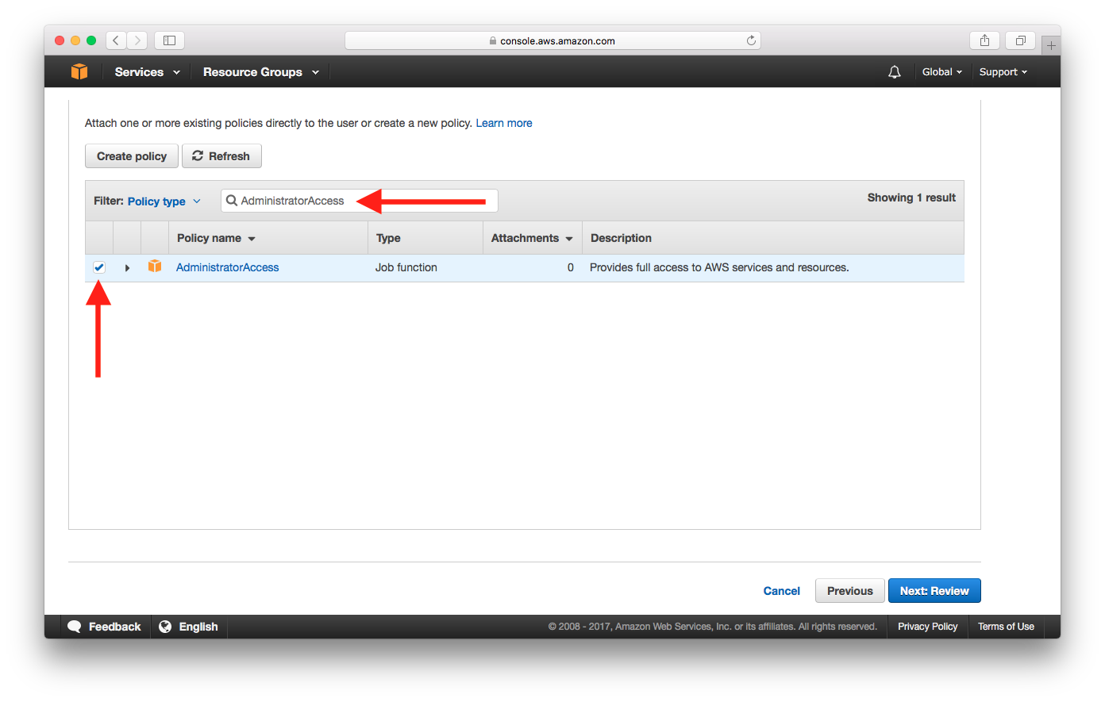Follow the Learn more link
The height and width of the screenshot is (702, 1105).
pos(504,123)
